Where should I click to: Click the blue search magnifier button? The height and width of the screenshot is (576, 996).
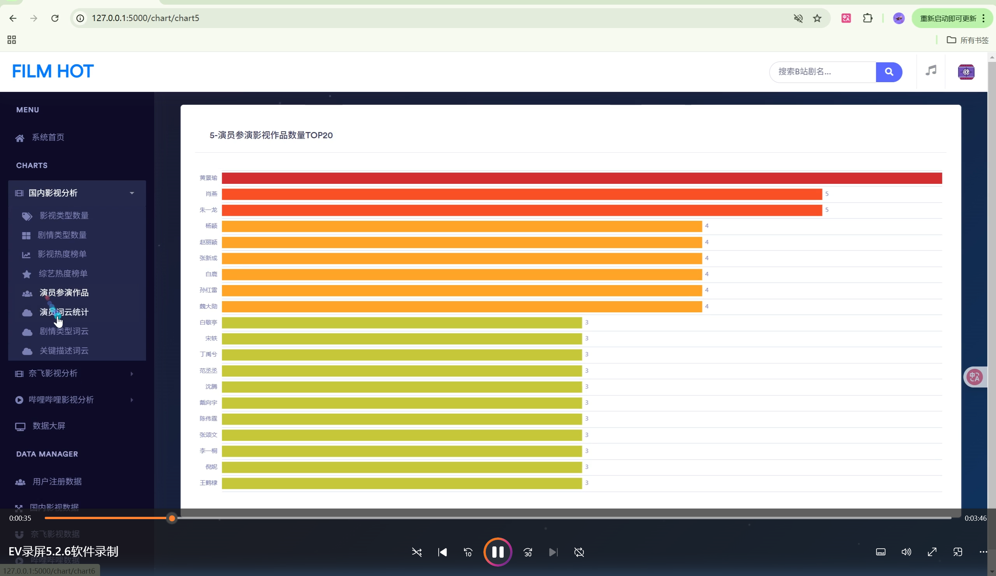[889, 72]
